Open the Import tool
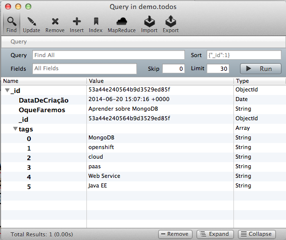 coord(149,24)
